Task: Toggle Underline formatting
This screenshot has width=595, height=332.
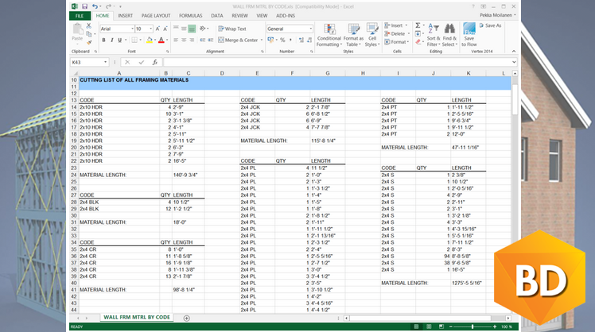Action: pos(120,40)
